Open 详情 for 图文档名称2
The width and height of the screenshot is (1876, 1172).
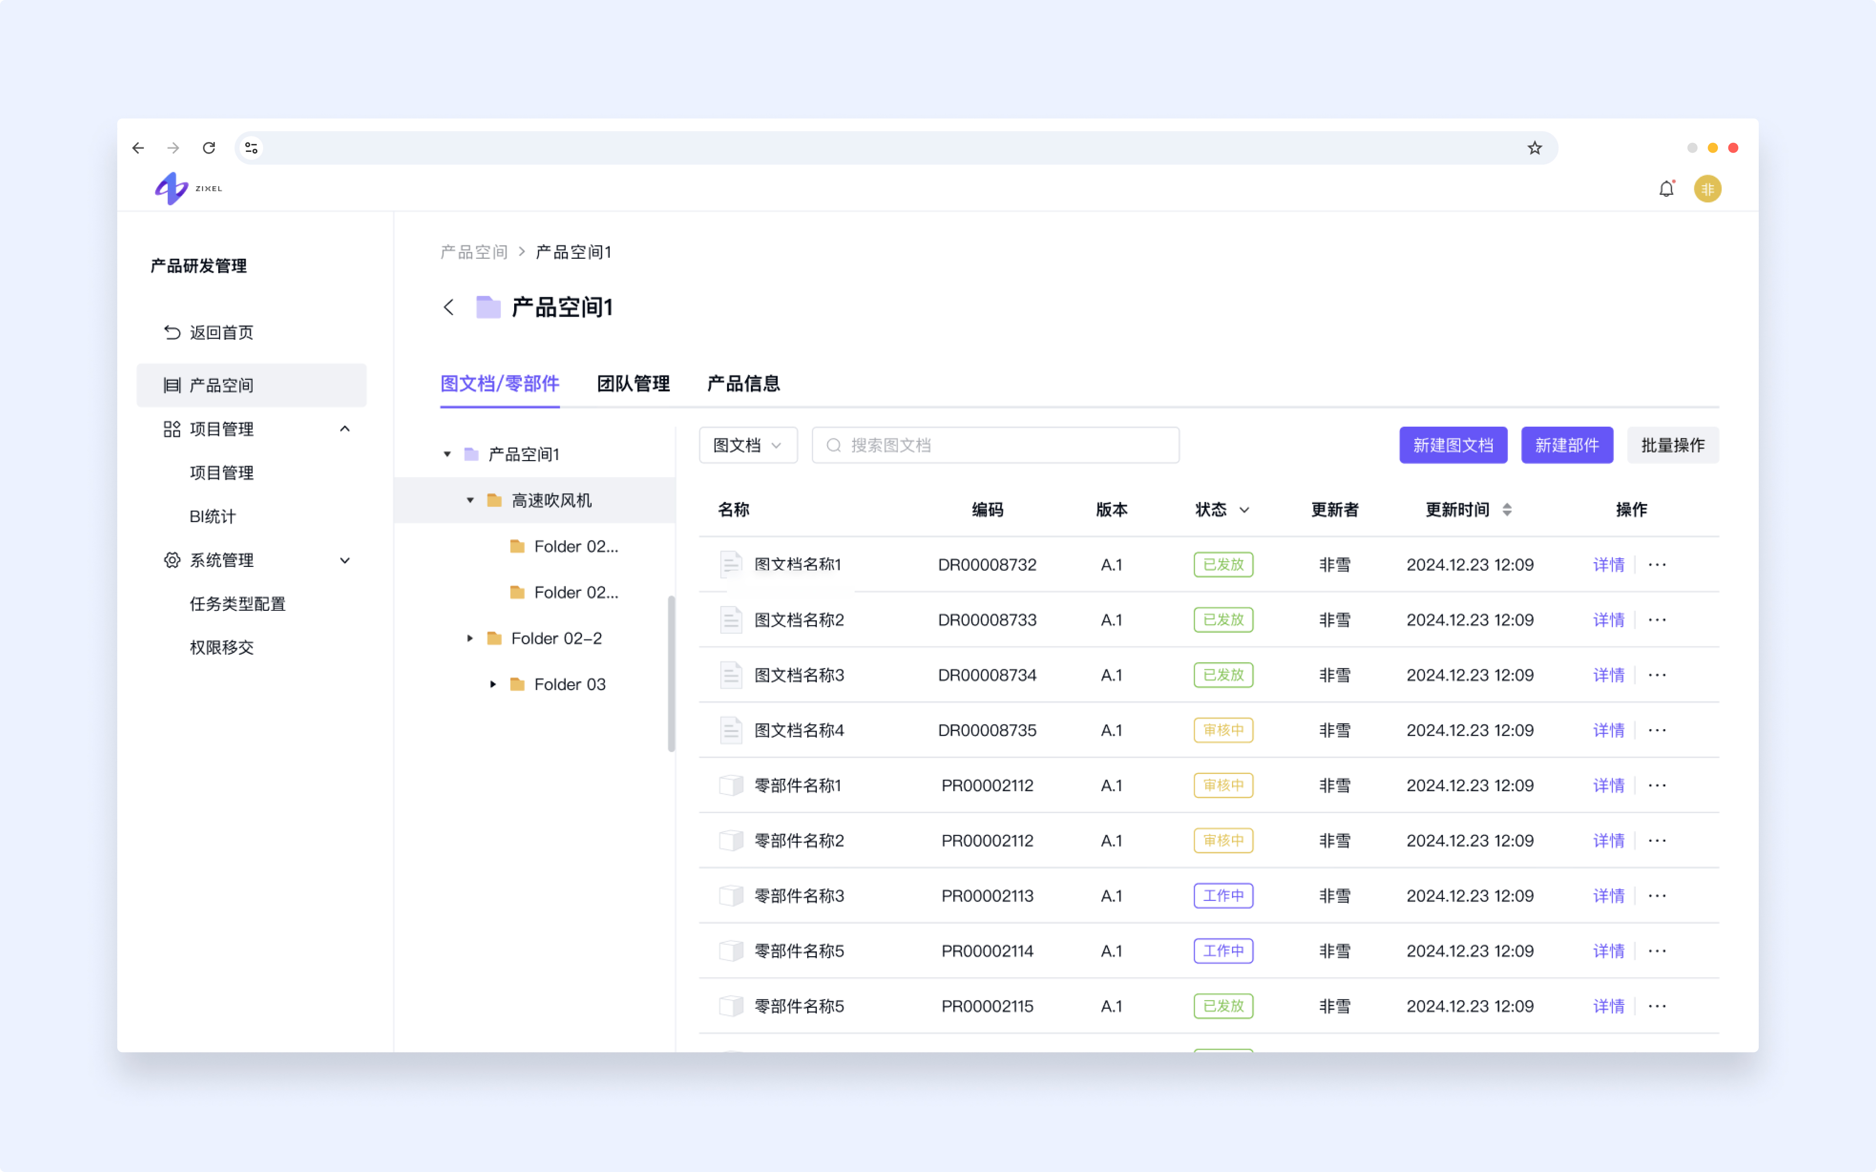coord(1608,620)
